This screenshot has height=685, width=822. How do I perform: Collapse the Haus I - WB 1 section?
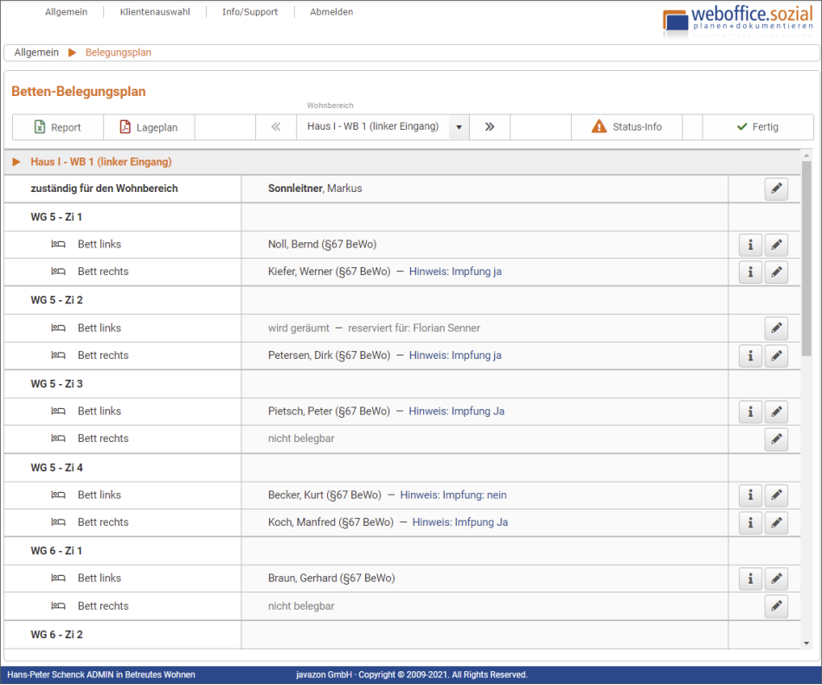coord(16,162)
